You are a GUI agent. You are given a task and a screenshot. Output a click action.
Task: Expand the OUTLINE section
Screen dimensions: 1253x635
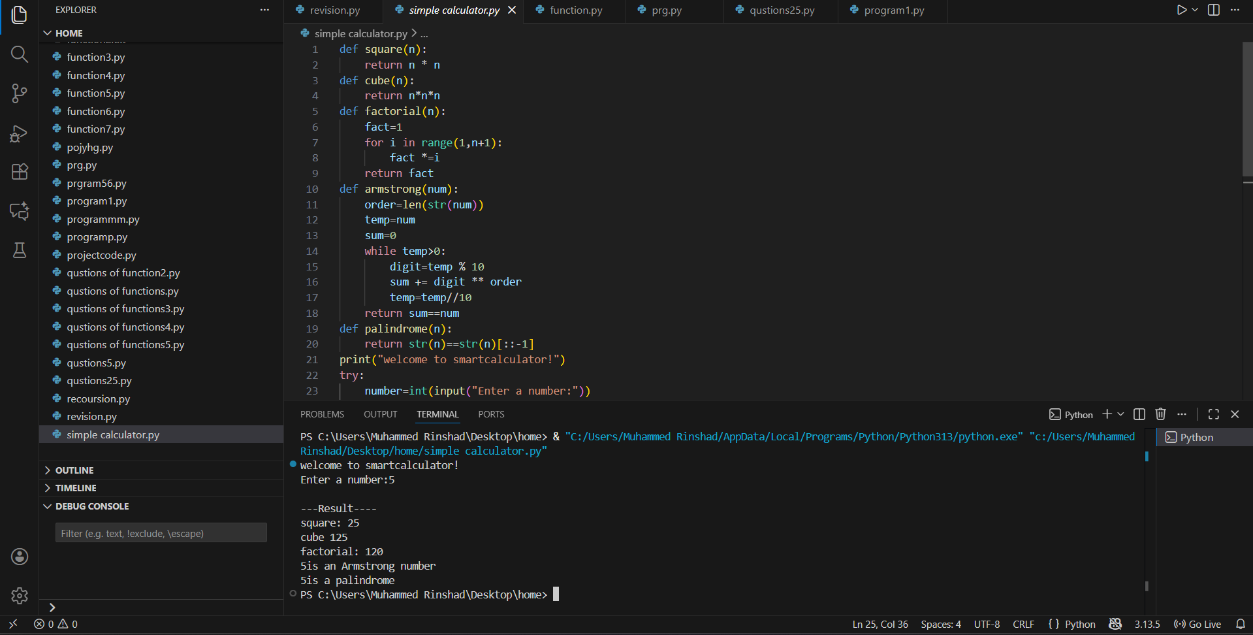(x=75, y=470)
